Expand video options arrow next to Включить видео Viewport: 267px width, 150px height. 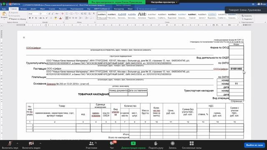click(x=40, y=143)
